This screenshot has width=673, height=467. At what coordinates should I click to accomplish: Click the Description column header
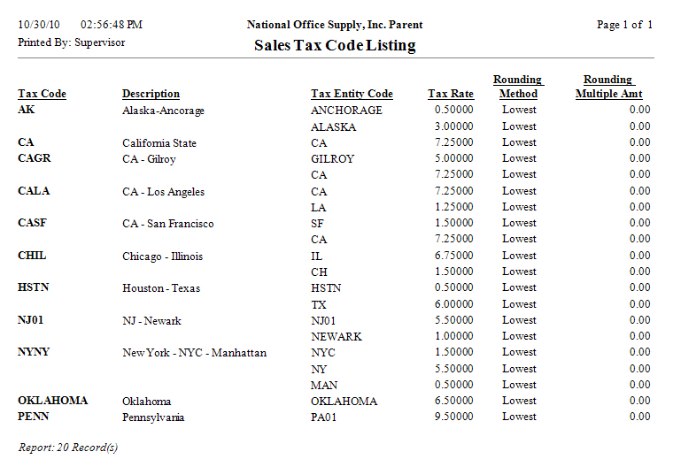[151, 94]
